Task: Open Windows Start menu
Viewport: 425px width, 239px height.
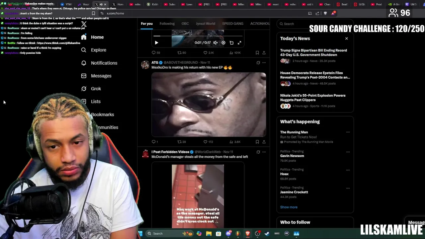Action: coord(140,233)
